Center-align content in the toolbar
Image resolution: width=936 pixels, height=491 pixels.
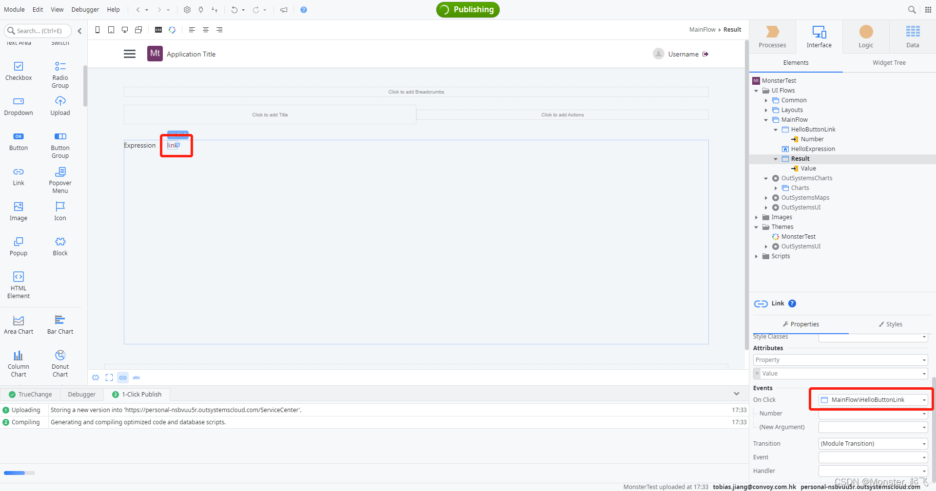coord(206,30)
